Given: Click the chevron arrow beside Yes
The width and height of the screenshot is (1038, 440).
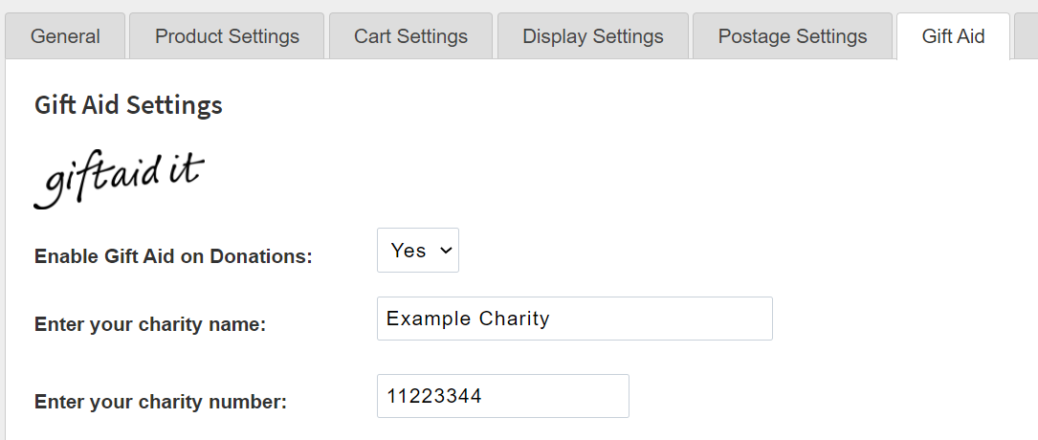Looking at the screenshot, I should (444, 250).
